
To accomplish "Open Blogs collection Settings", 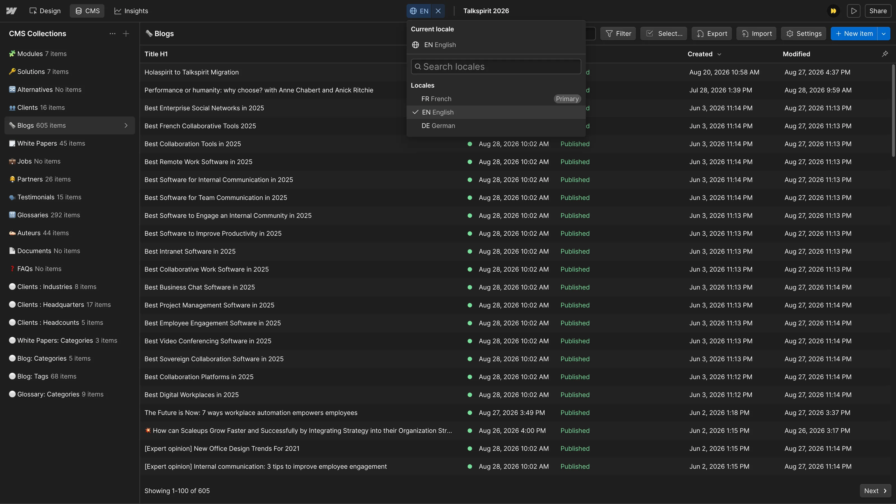I will [804, 33].
